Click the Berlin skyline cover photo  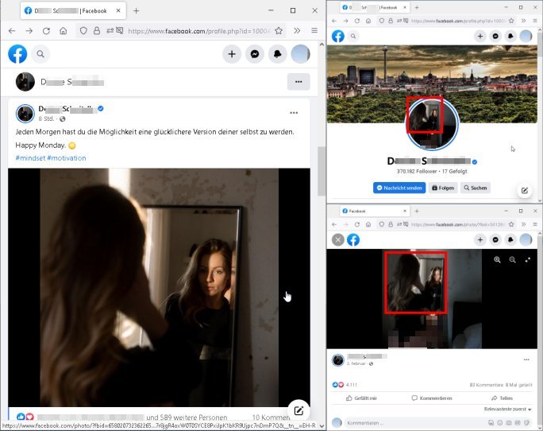[432, 84]
